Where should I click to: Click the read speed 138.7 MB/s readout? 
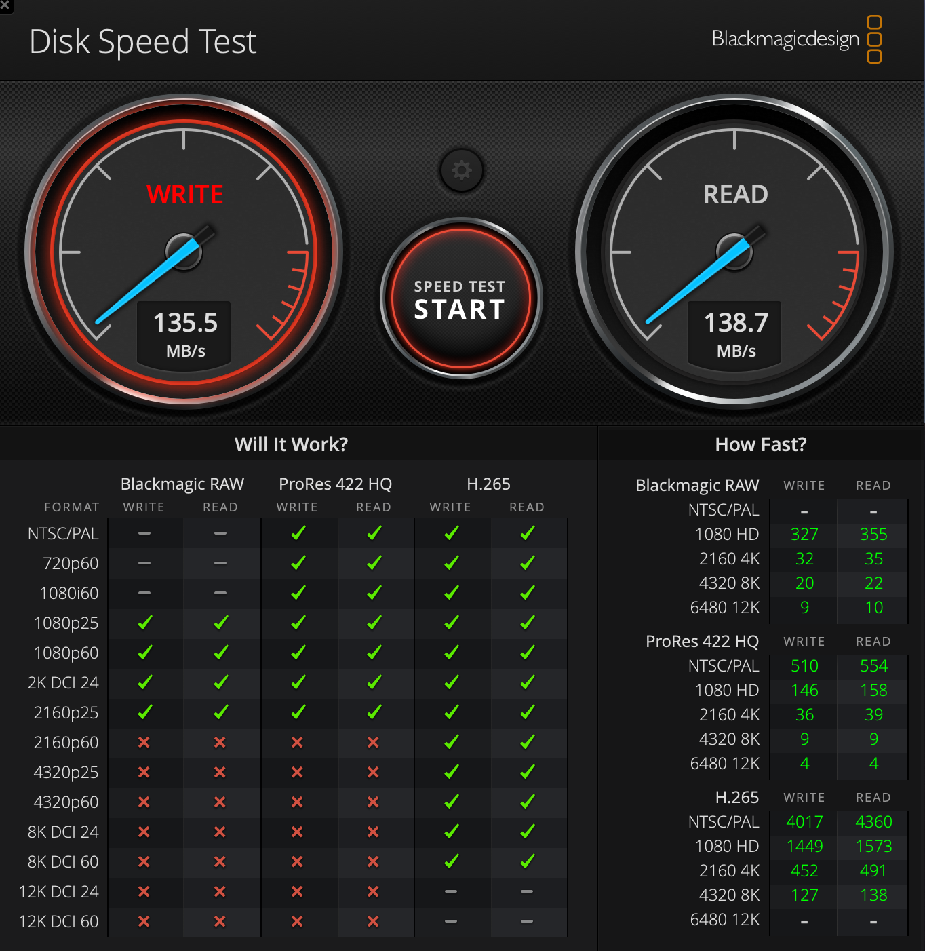pyautogui.click(x=736, y=334)
